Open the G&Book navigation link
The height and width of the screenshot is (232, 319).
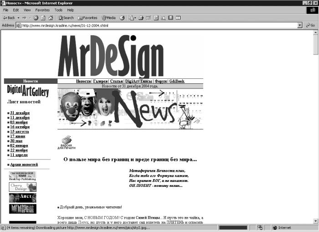click(177, 81)
